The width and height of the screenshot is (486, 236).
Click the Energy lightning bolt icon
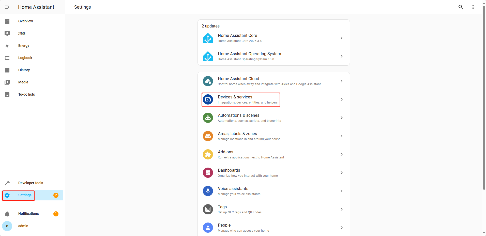click(7, 46)
